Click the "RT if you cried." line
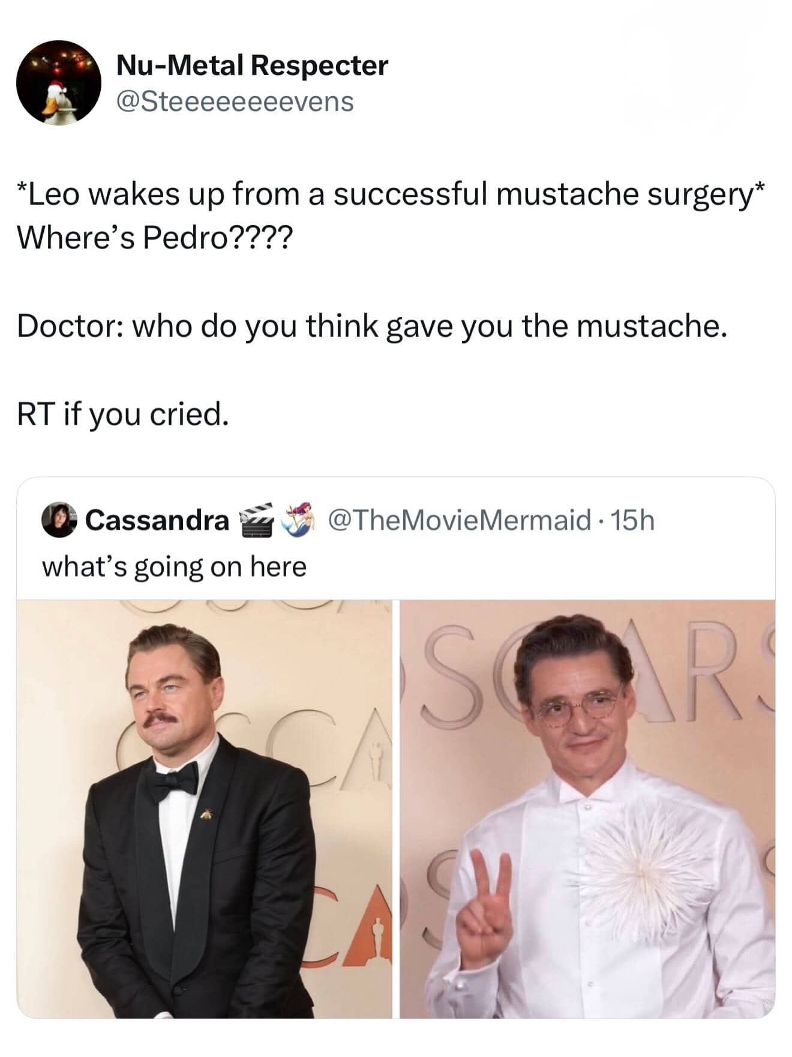 tap(123, 414)
